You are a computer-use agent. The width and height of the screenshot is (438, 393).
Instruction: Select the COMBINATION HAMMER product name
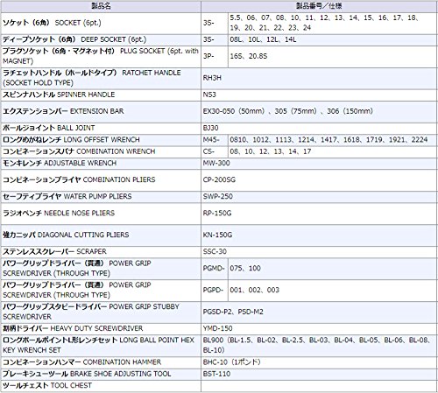(101, 362)
